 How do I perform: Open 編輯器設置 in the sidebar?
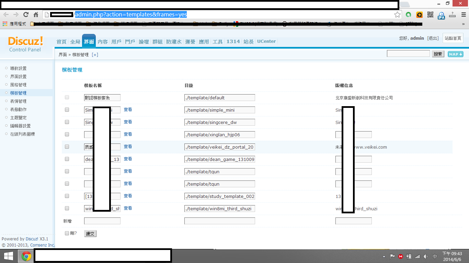[20, 126]
